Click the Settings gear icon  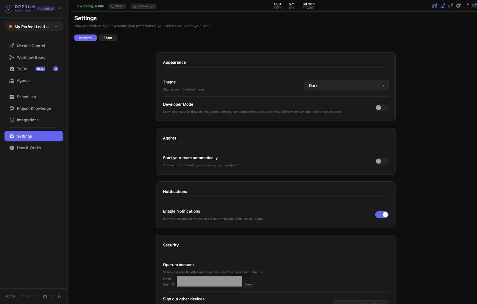(x=12, y=136)
